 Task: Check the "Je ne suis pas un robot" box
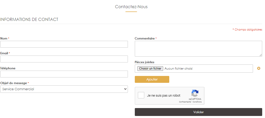tap(141, 95)
